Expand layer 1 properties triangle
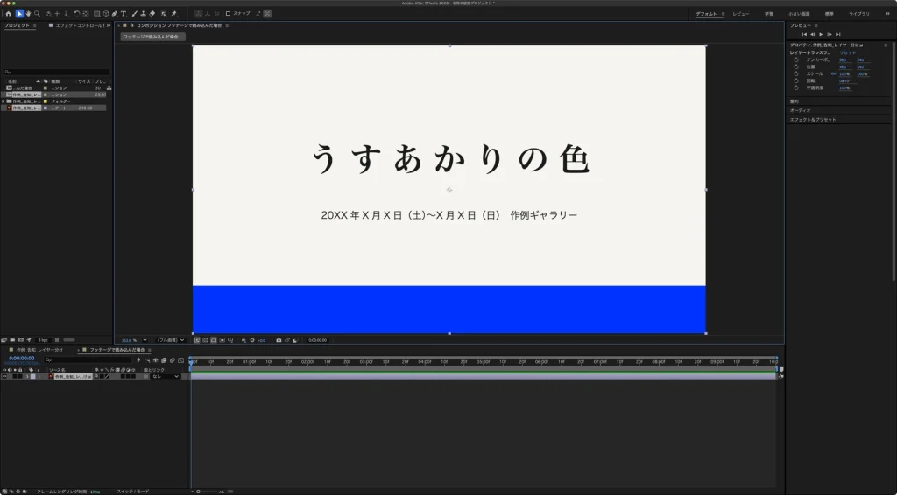897x495 pixels. pos(26,377)
